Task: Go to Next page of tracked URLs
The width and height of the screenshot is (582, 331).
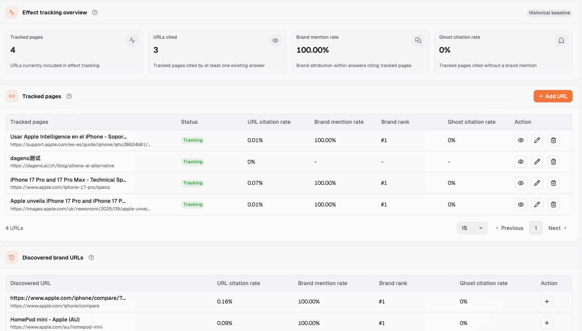Action: pos(558,228)
